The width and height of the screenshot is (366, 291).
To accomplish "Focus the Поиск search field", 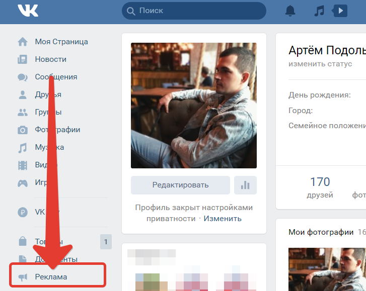I will [x=194, y=11].
